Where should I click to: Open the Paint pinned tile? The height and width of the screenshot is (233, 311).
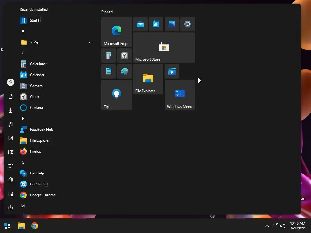click(x=124, y=71)
